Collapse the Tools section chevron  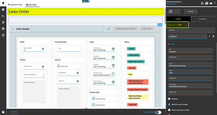point(169,44)
